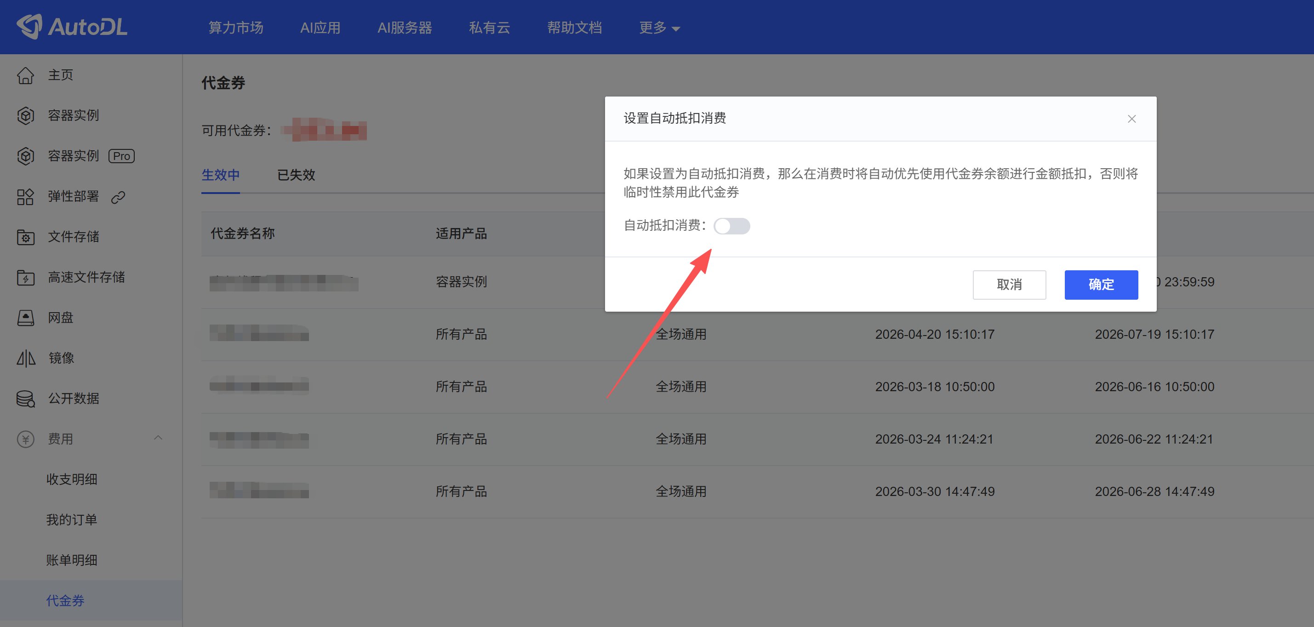Viewport: 1314px width, 627px height.
Task: Open the 更多 dropdown menu
Action: point(660,28)
